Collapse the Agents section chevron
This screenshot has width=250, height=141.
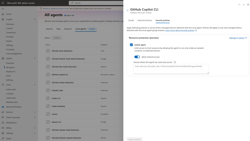[x=35, y=59]
